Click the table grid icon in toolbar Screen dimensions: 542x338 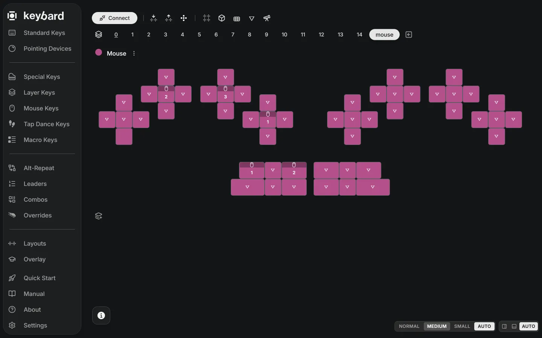click(237, 18)
